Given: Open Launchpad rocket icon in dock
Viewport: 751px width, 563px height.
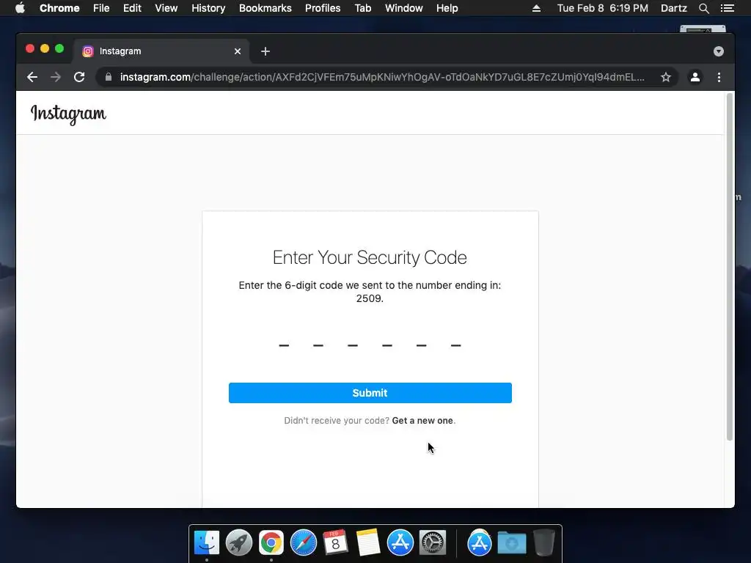Looking at the screenshot, I should pos(238,542).
